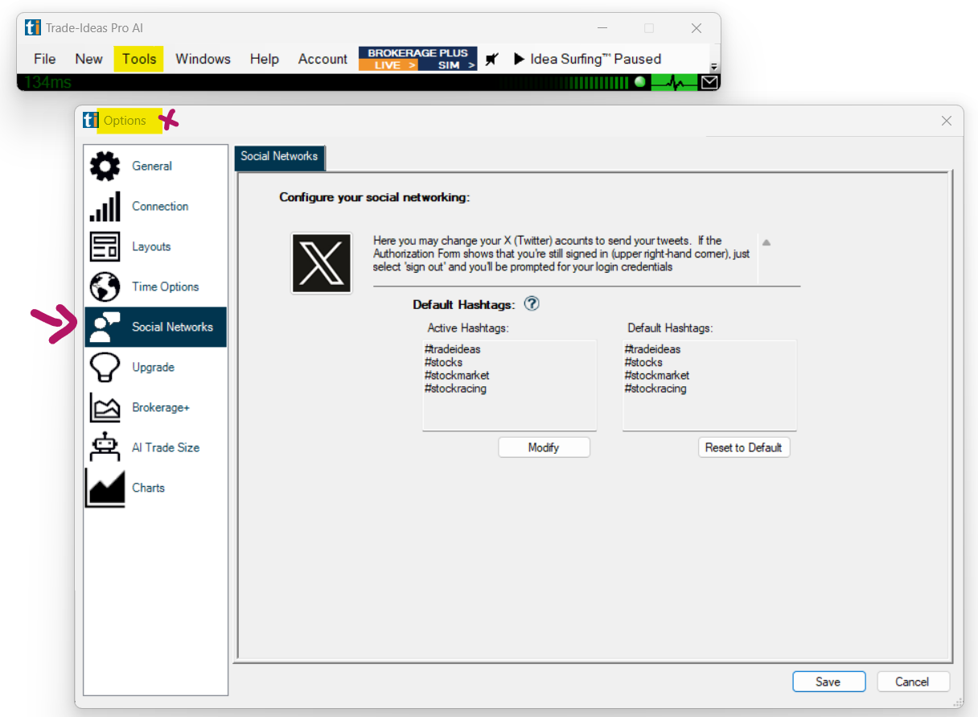Click the Modify hashtags button
Screen dimensions: 978x717
[x=544, y=447]
